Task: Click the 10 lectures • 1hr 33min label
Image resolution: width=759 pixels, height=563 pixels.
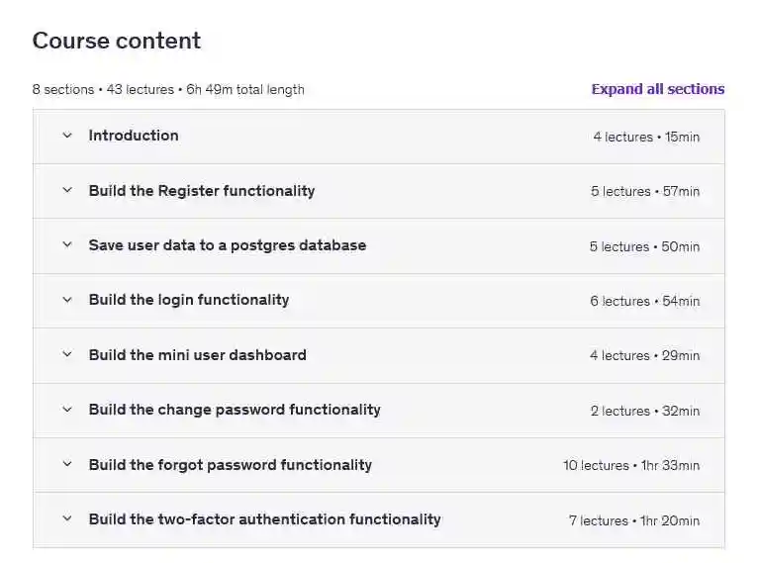Action: tap(630, 466)
